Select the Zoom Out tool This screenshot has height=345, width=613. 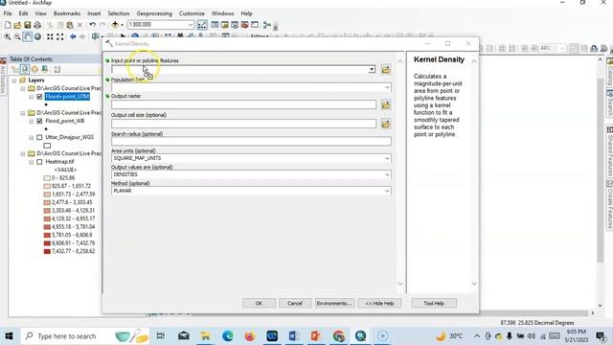17,36
